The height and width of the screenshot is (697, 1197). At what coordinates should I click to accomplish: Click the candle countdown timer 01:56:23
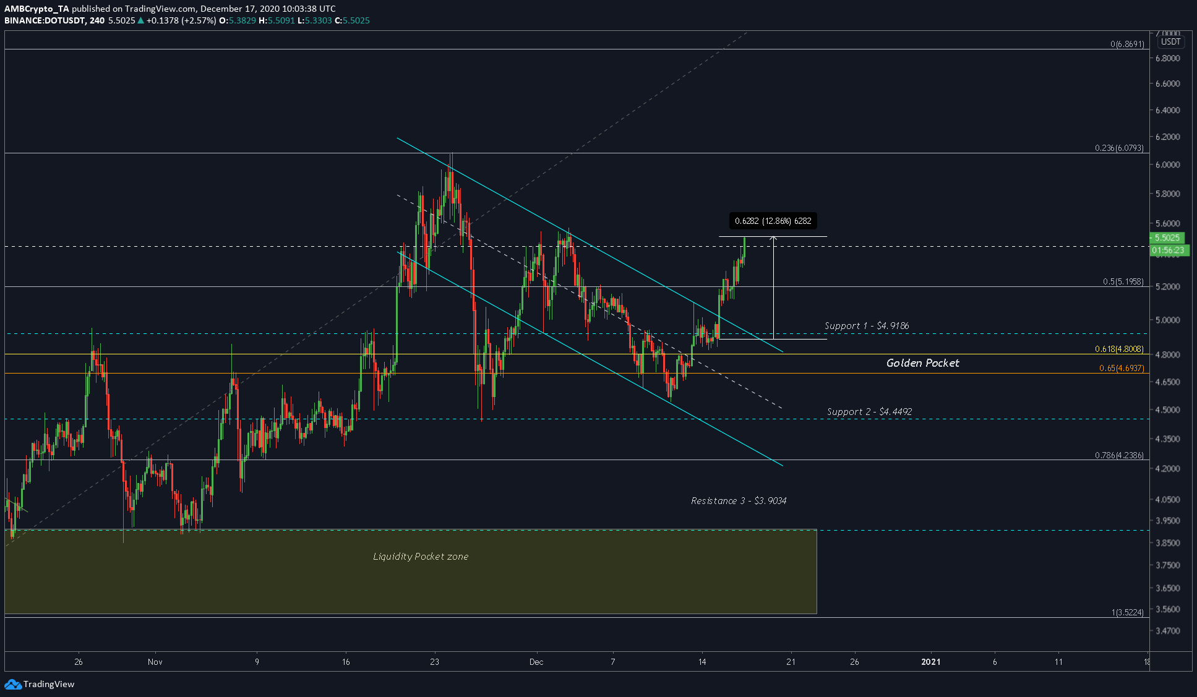pos(1168,250)
